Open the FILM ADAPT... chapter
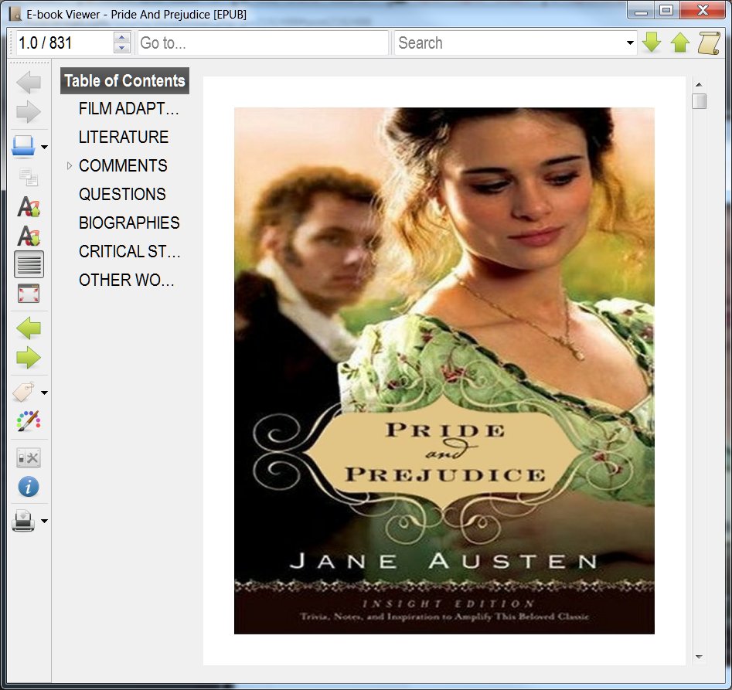732x690 pixels. [x=129, y=109]
